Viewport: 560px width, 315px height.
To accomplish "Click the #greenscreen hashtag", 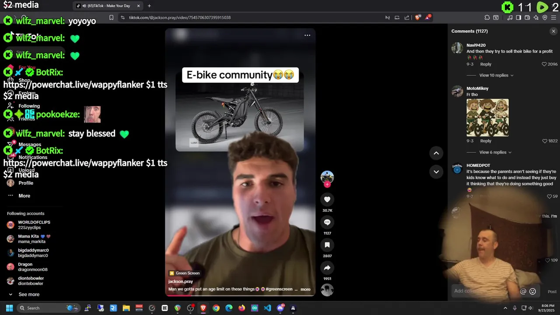I will point(279,289).
